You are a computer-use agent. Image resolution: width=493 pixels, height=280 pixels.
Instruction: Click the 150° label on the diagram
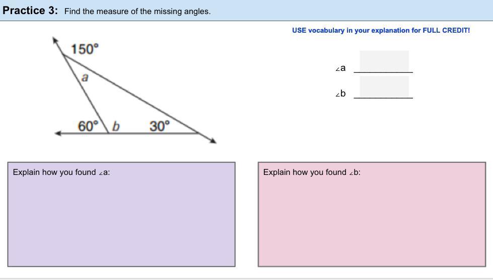[85, 49]
